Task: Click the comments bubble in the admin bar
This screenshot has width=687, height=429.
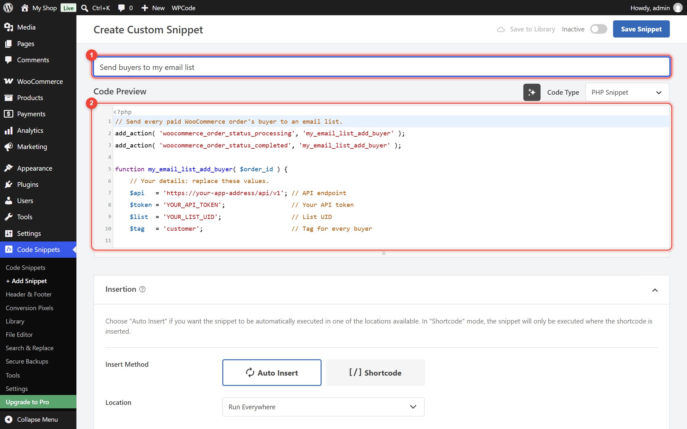Action: point(125,8)
